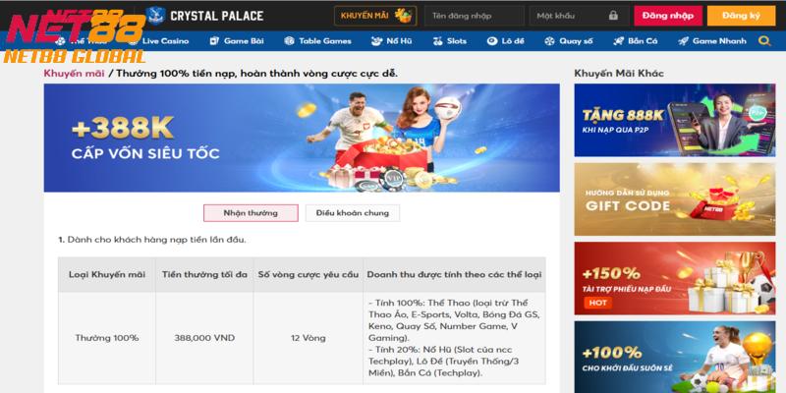
Task: Open the Lô đề menu
Action: [505, 41]
